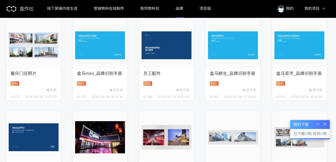Click author 郭芷慧 on 员工配件 card

click(x=184, y=90)
